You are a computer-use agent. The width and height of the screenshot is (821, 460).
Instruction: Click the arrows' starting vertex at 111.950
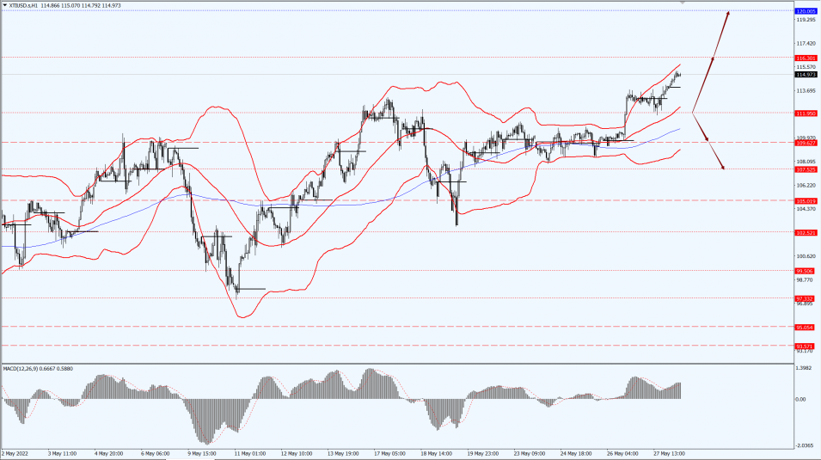point(693,112)
